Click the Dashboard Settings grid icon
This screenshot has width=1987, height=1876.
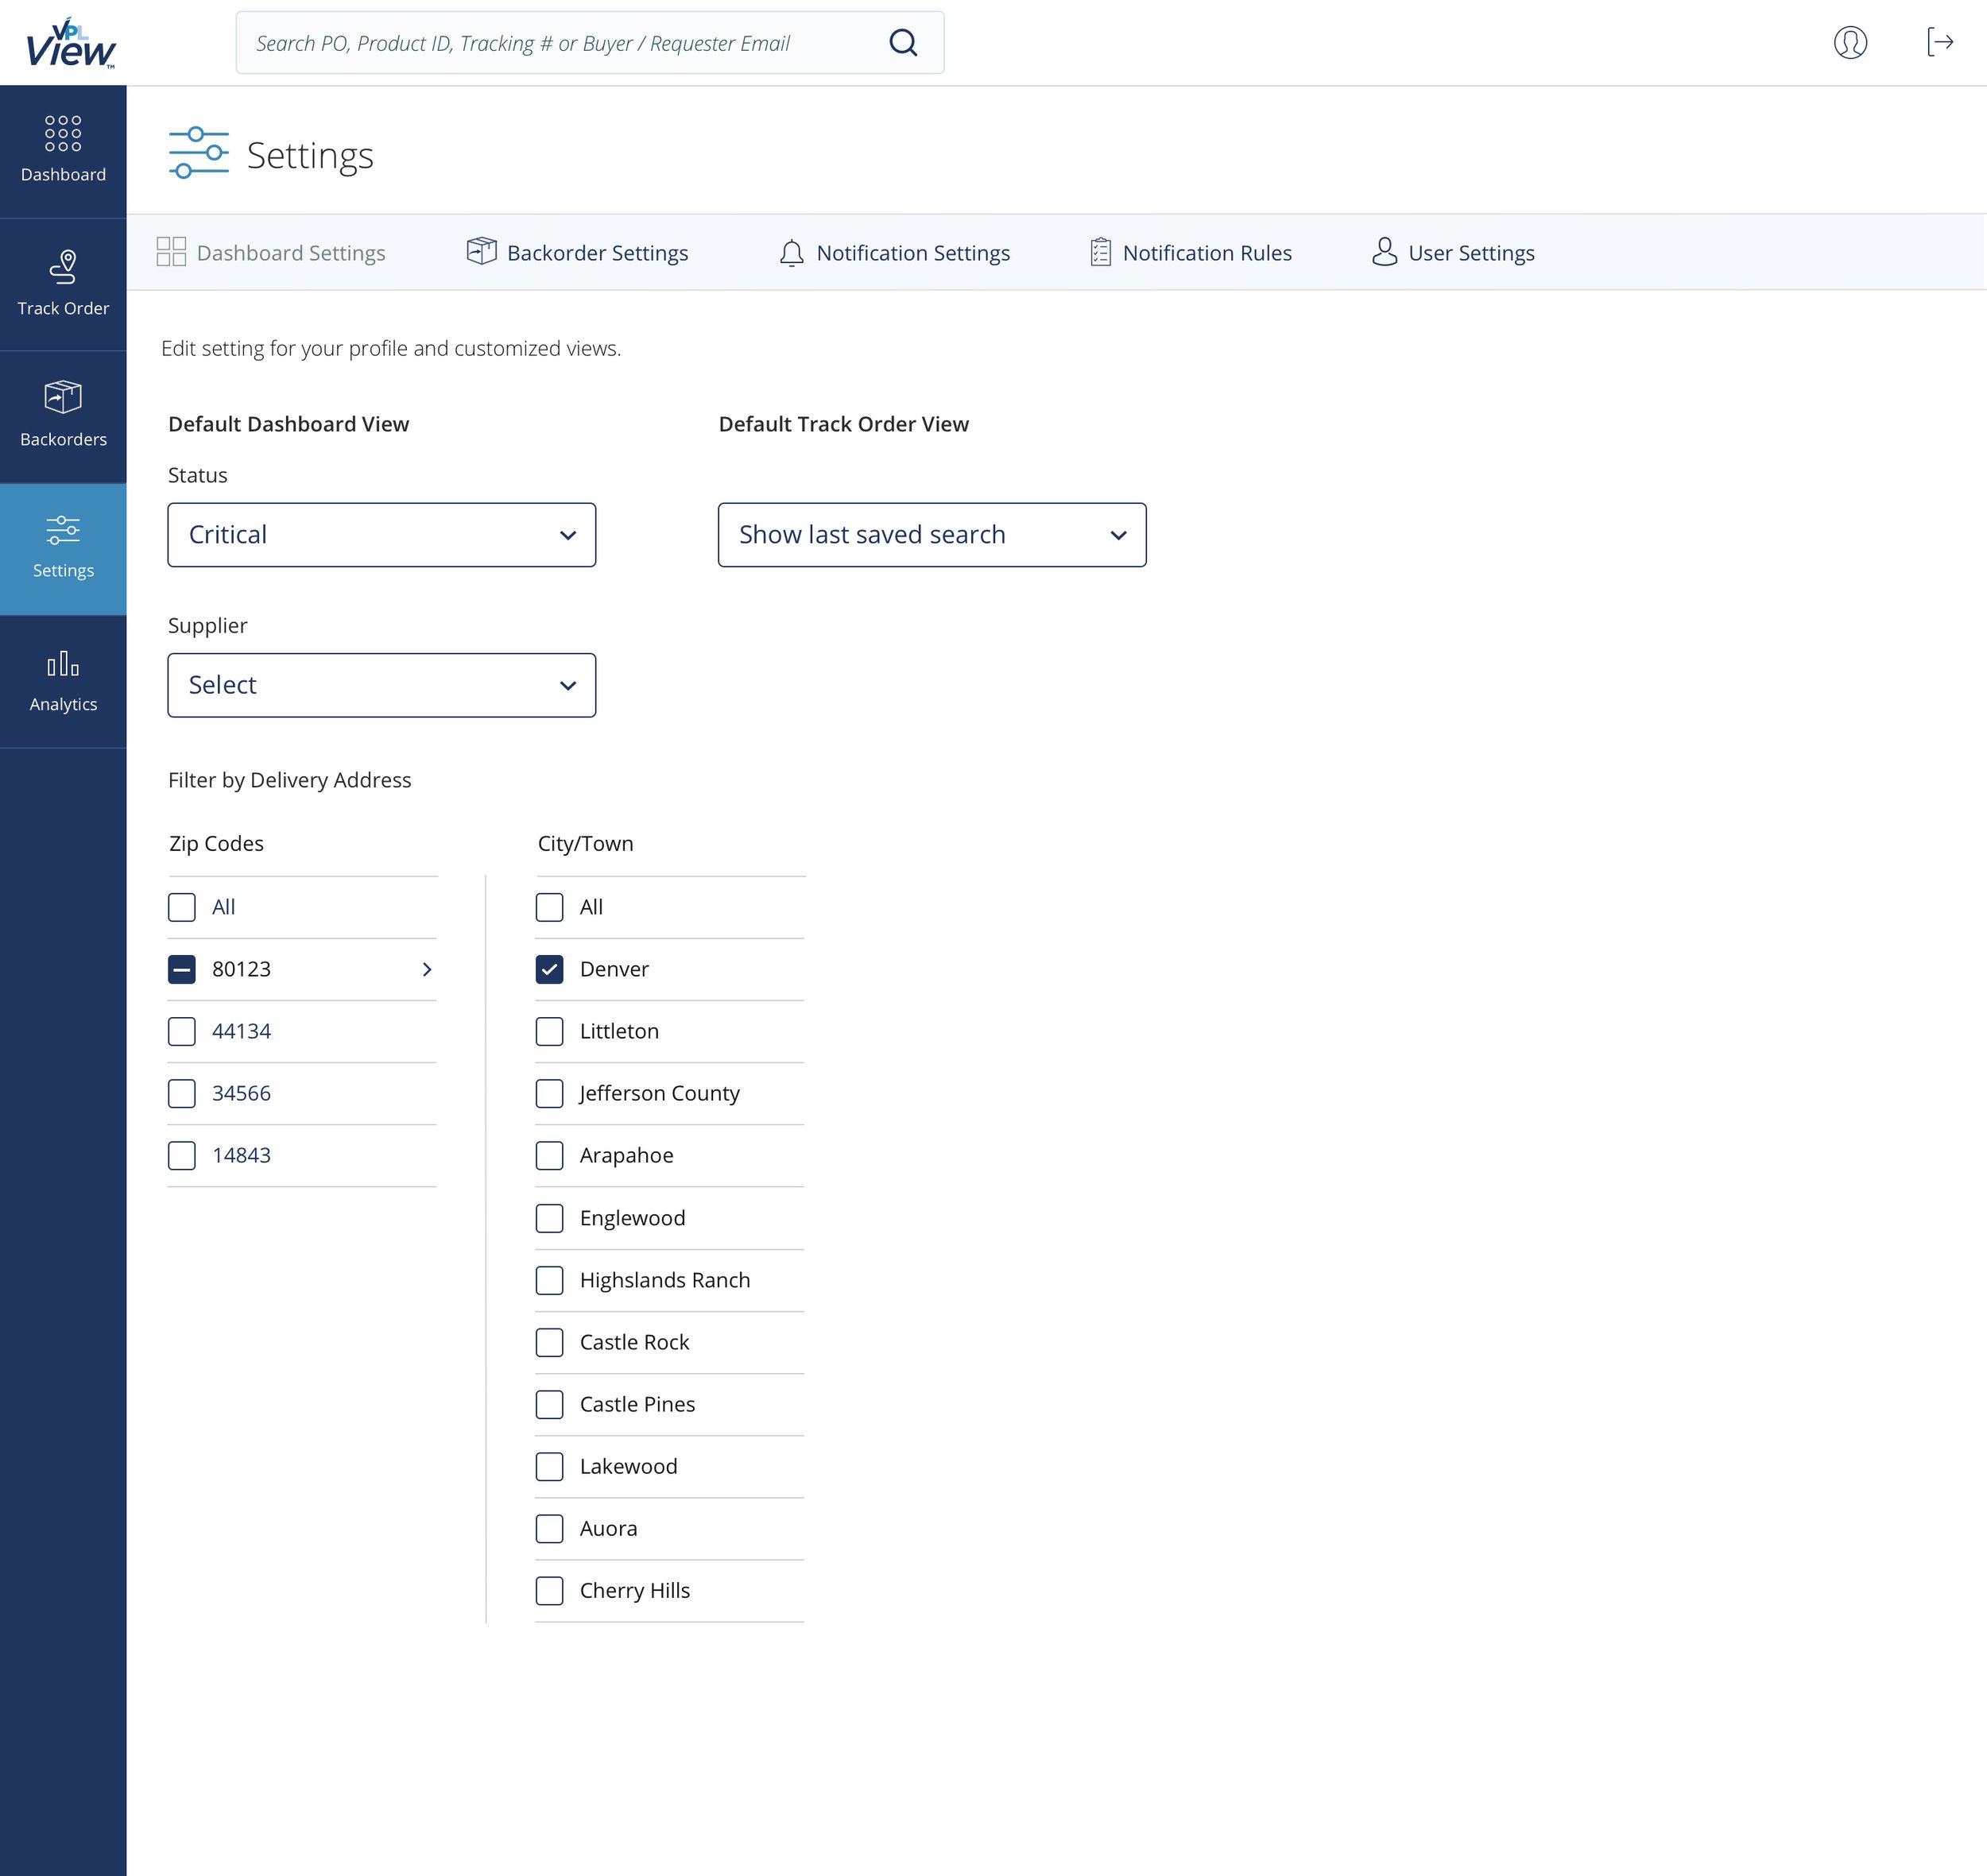coord(171,252)
